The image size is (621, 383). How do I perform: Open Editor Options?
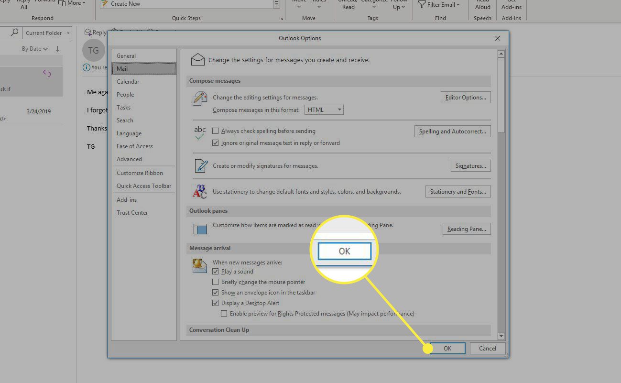[x=466, y=98]
